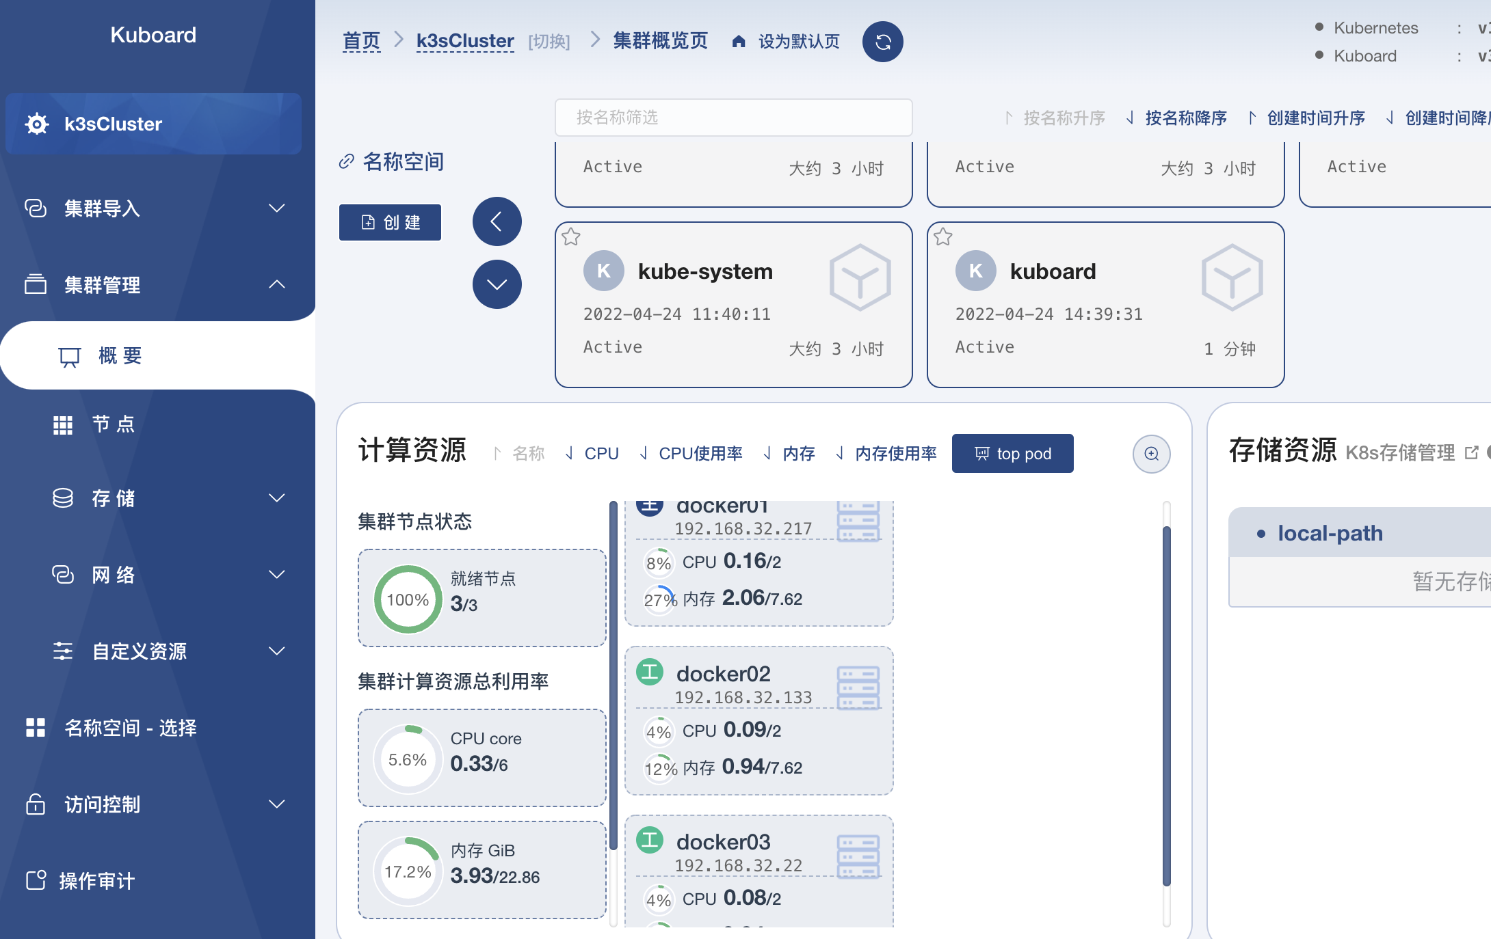This screenshot has width=1491, height=939.
Task: Click the 创建 button to create a namespace
Action: coord(390,222)
